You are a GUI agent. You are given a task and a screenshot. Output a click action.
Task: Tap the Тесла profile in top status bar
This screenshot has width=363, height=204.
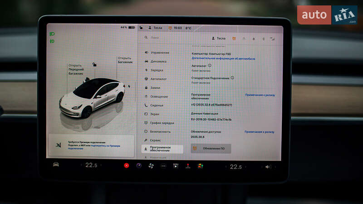[x=155, y=28]
